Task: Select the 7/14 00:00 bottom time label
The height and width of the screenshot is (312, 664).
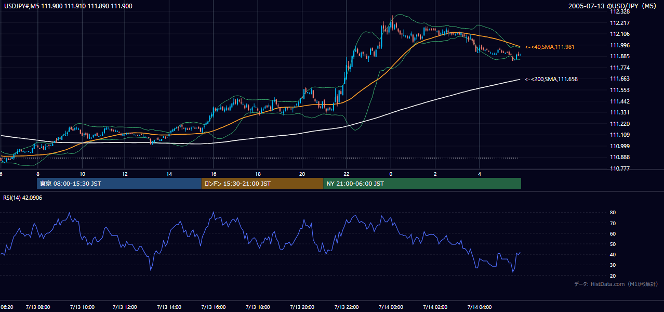Action: click(391, 307)
